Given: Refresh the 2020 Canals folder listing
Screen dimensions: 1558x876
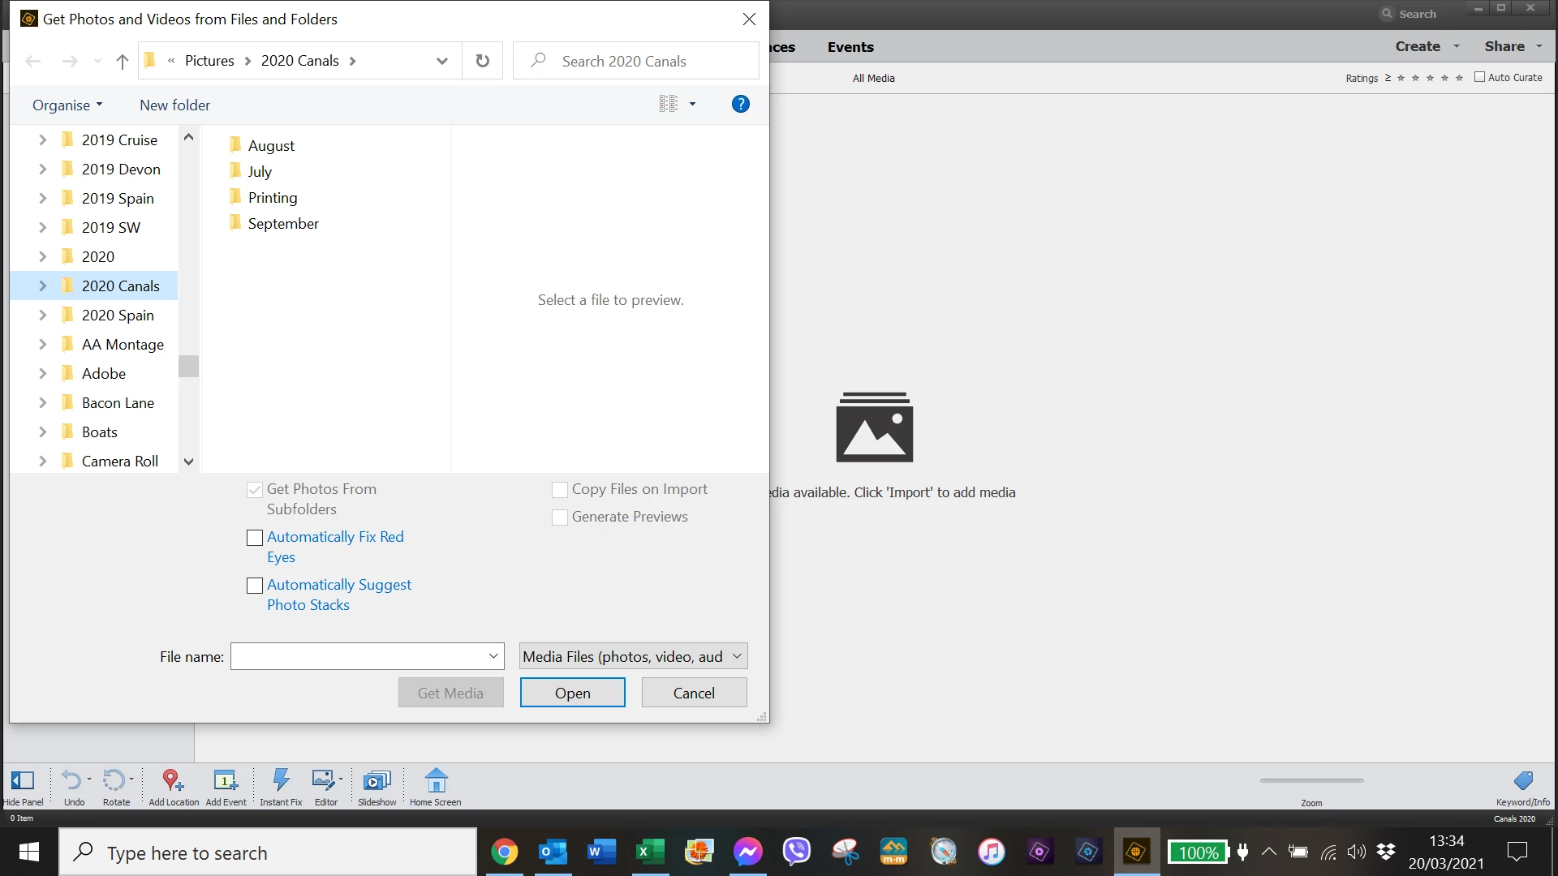Looking at the screenshot, I should pyautogui.click(x=483, y=61).
